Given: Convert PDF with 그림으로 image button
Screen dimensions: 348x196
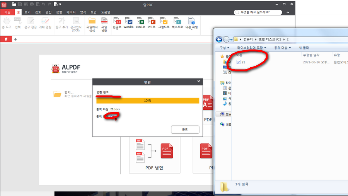Looking at the screenshot, I should point(164,23).
